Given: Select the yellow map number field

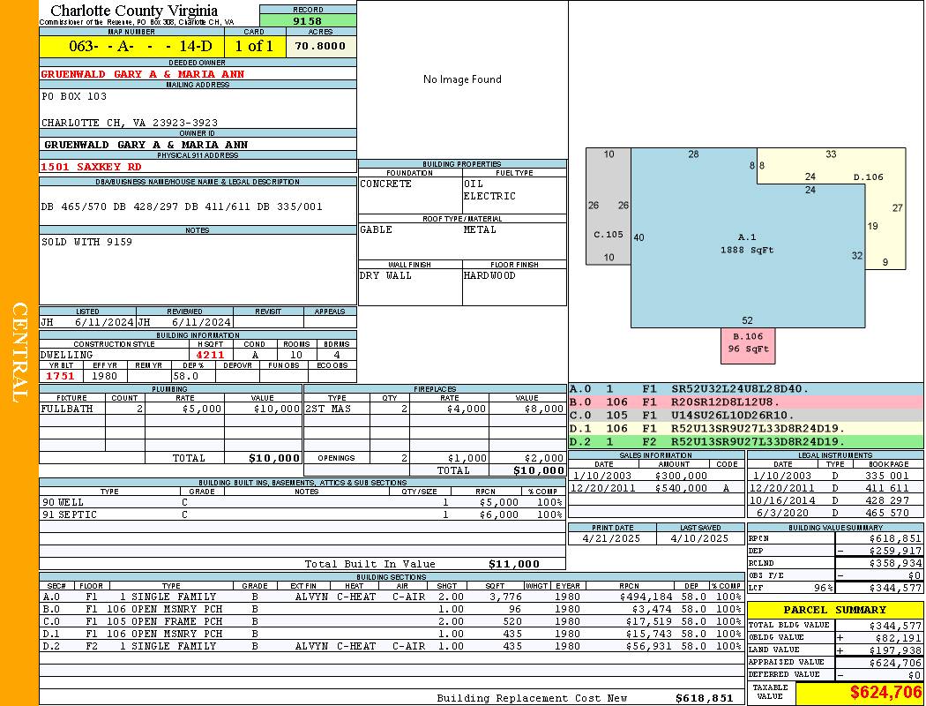Looking at the screenshot, I should point(131,46).
